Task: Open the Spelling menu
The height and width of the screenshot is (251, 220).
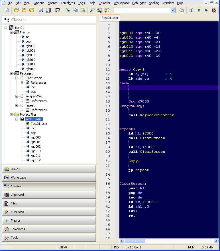Action: pyautogui.click(x=154, y=3)
